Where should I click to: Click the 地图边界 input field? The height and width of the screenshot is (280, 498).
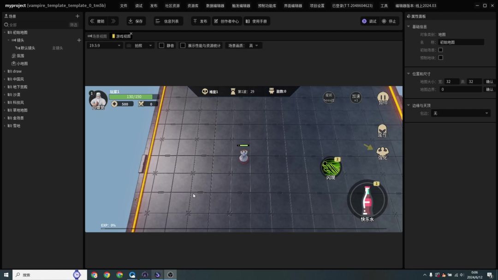[460, 89]
